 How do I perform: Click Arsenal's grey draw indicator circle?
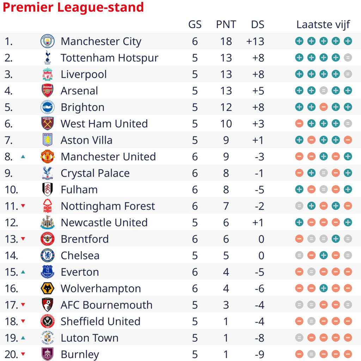(x=324, y=91)
